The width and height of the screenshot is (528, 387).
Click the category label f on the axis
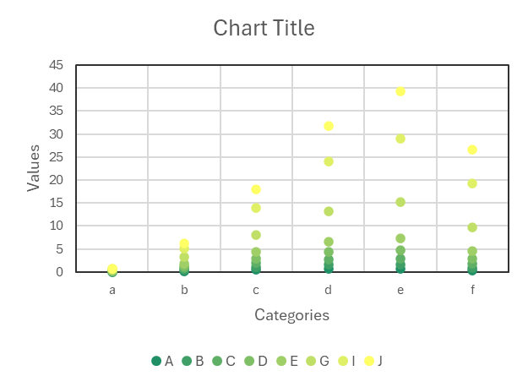pos(472,290)
